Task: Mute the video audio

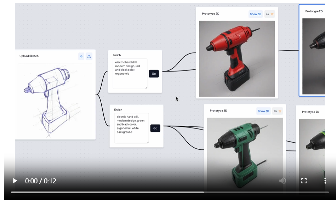Action: pos(283,181)
